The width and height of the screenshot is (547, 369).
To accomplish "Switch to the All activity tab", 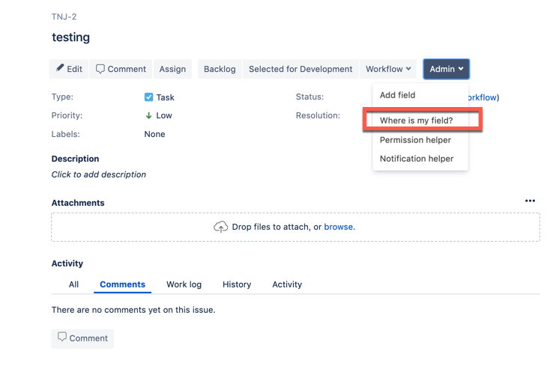I will [73, 284].
